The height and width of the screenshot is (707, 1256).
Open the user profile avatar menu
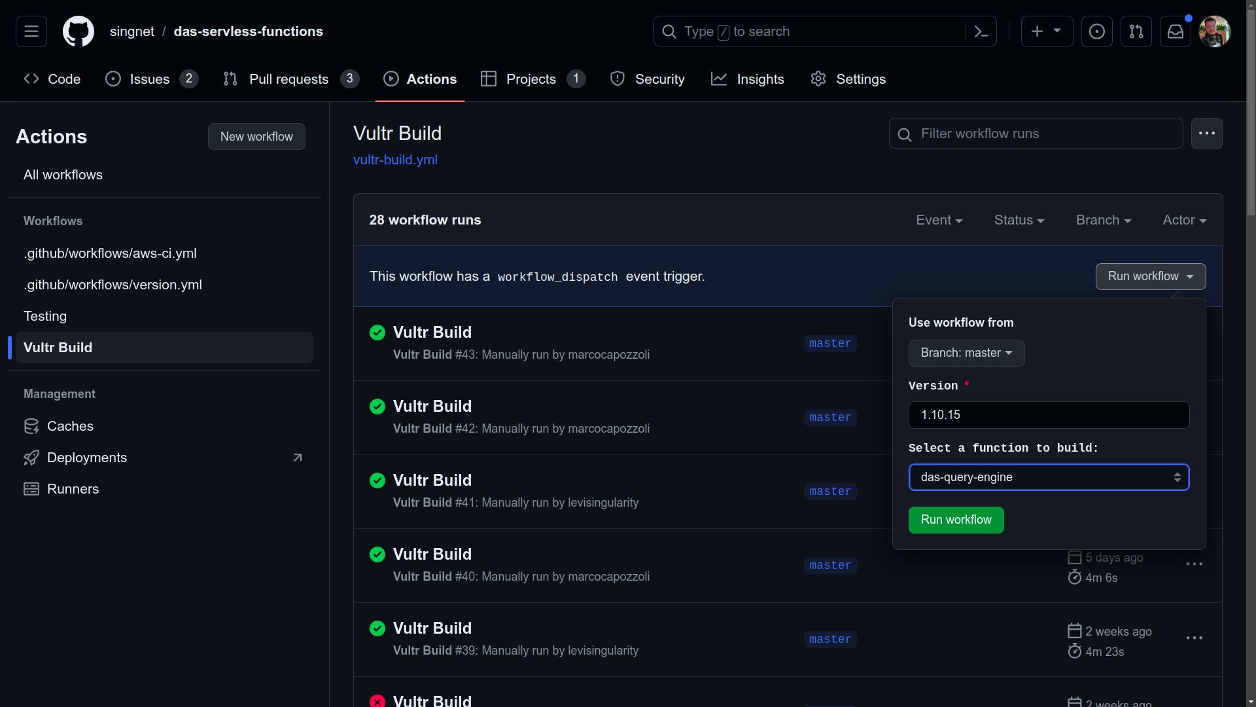point(1215,31)
